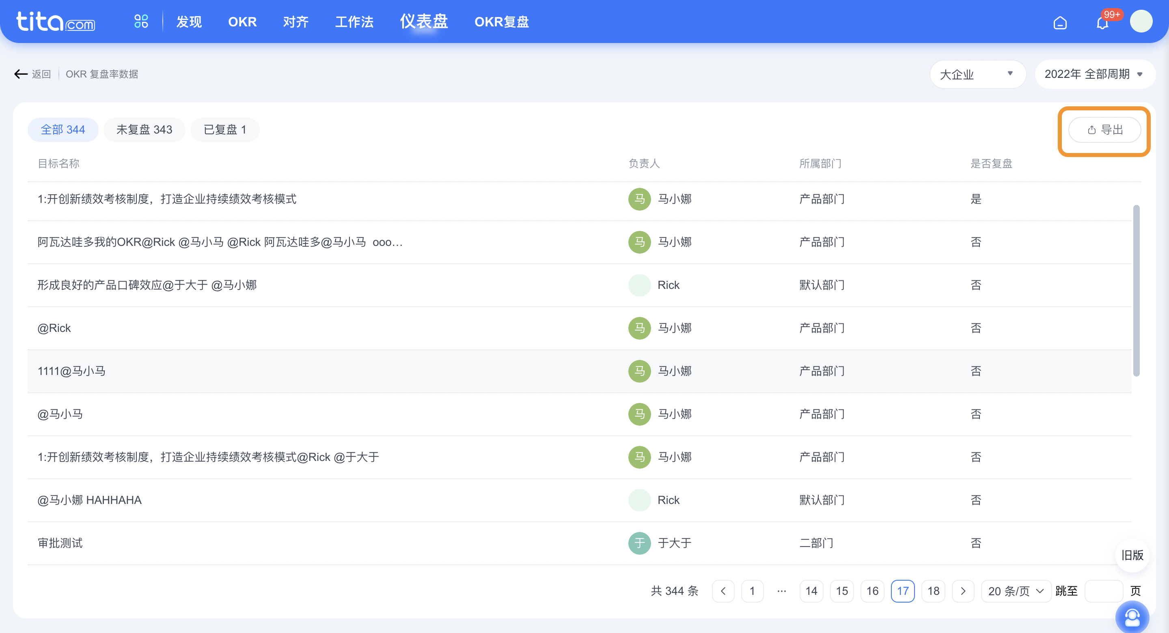
Task: Switch to 旧版 old version
Action: point(1132,555)
